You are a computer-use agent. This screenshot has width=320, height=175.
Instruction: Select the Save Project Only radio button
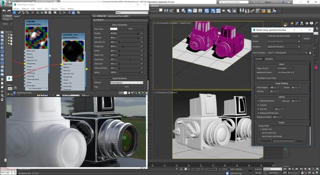(260, 133)
